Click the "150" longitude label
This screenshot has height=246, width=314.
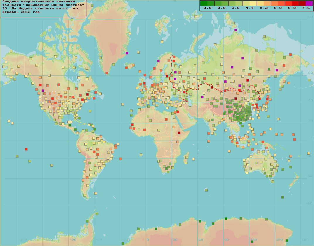tap(279, 240)
